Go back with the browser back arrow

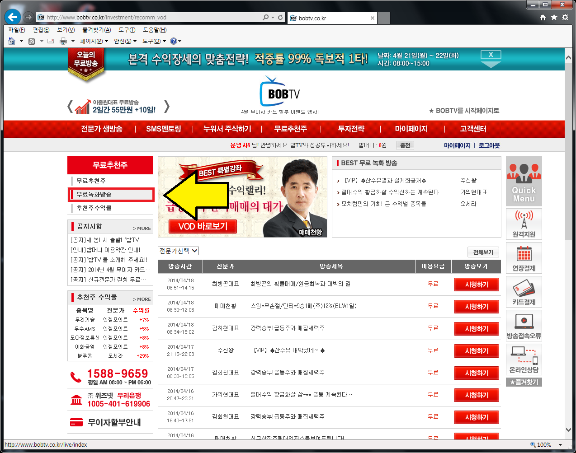click(13, 17)
